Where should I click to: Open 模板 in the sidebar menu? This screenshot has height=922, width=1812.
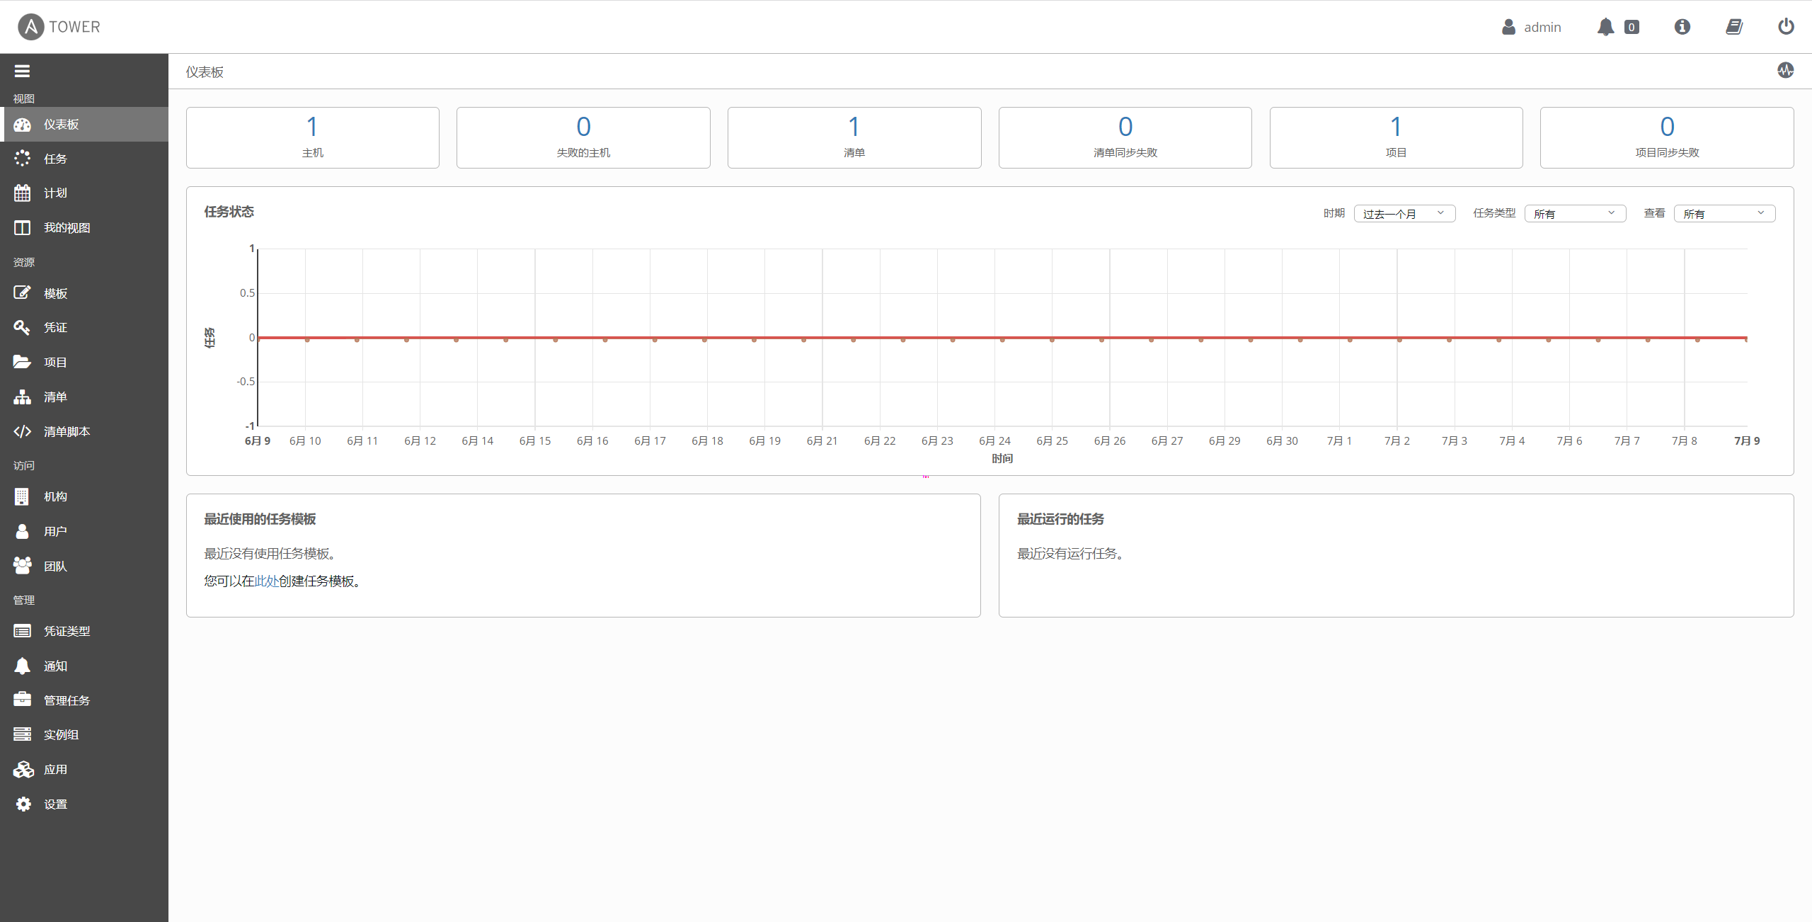55,293
